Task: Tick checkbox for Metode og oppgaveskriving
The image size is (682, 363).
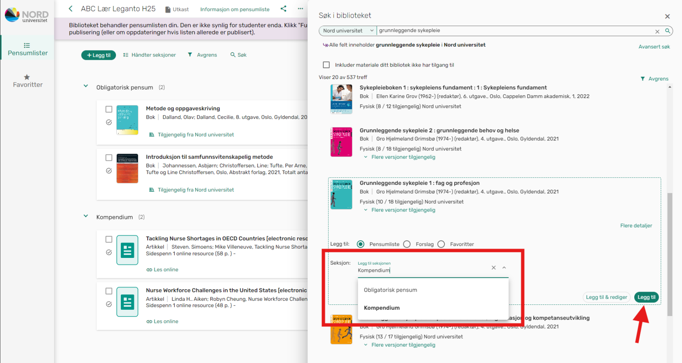Action: click(x=109, y=109)
